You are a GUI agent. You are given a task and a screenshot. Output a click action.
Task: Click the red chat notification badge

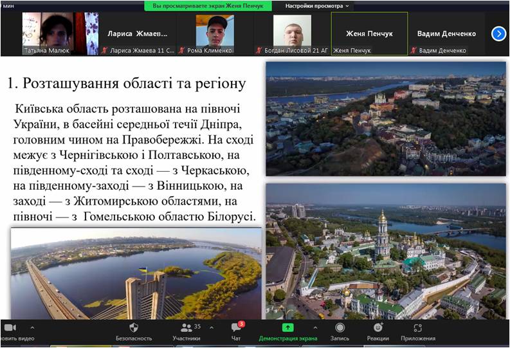pyautogui.click(x=241, y=324)
